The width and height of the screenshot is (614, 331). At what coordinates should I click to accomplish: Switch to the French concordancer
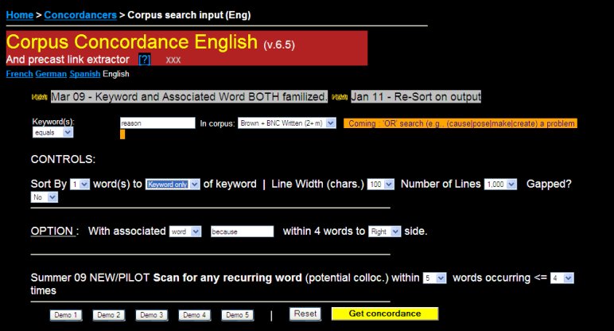18,74
